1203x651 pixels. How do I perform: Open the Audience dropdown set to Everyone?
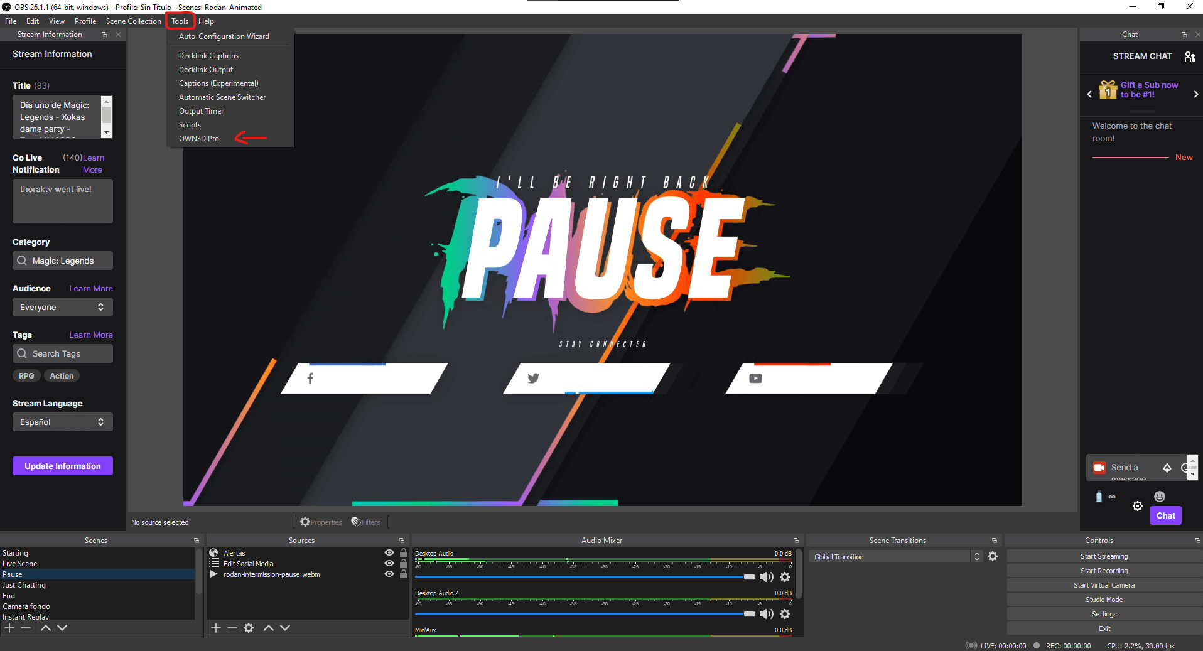62,307
